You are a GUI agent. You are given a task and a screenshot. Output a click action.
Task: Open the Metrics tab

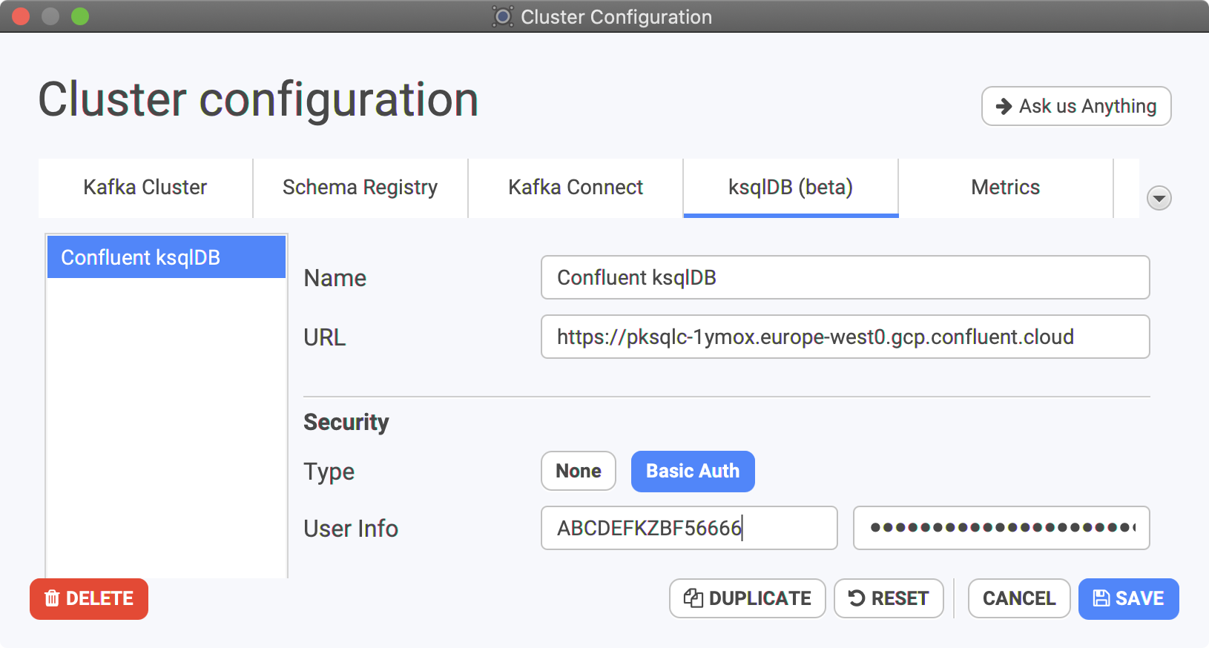(x=1006, y=188)
